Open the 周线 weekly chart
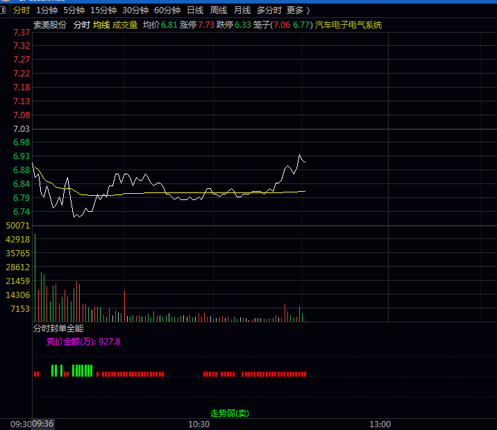The height and width of the screenshot is (430, 497). 219,10
